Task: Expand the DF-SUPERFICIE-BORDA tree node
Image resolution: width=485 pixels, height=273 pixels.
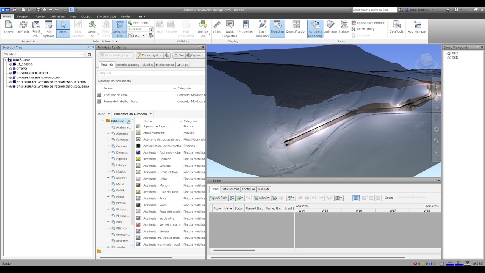Action: (11, 73)
